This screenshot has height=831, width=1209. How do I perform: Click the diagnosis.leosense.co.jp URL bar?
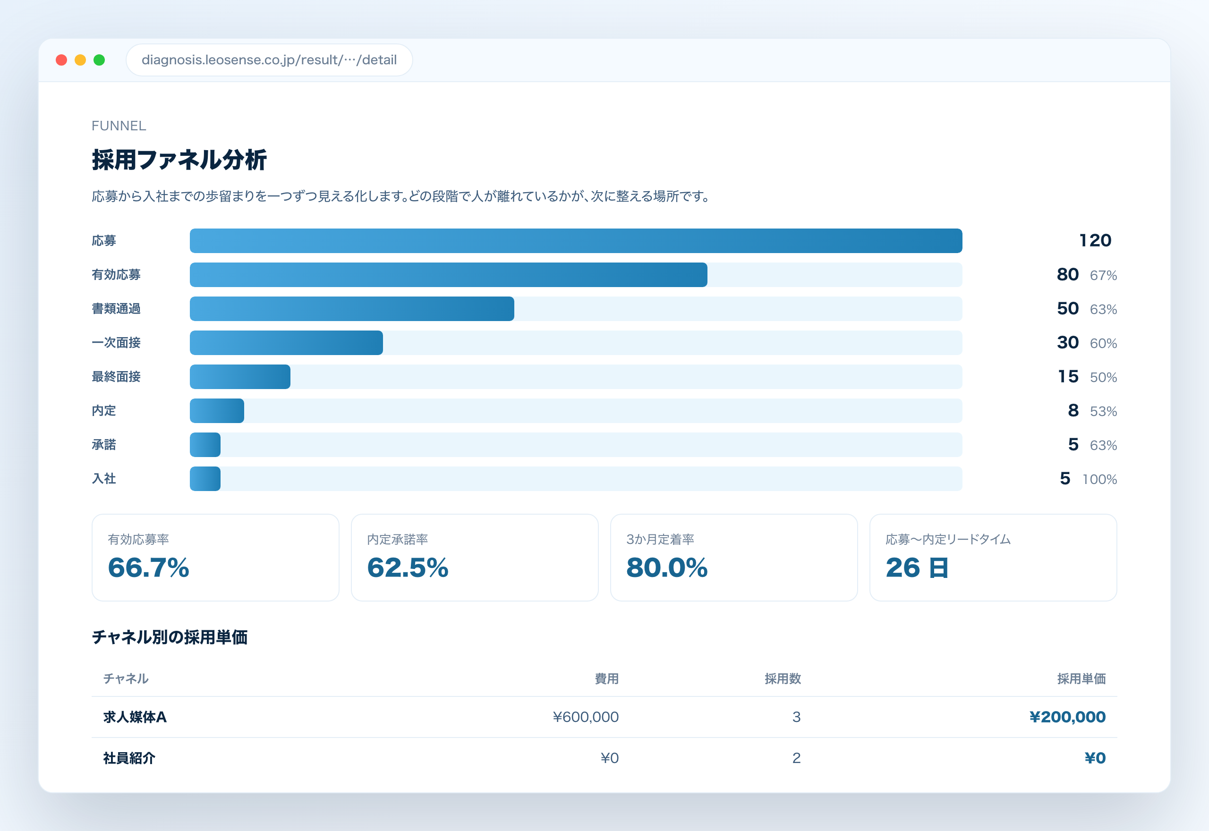pos(269,60)
